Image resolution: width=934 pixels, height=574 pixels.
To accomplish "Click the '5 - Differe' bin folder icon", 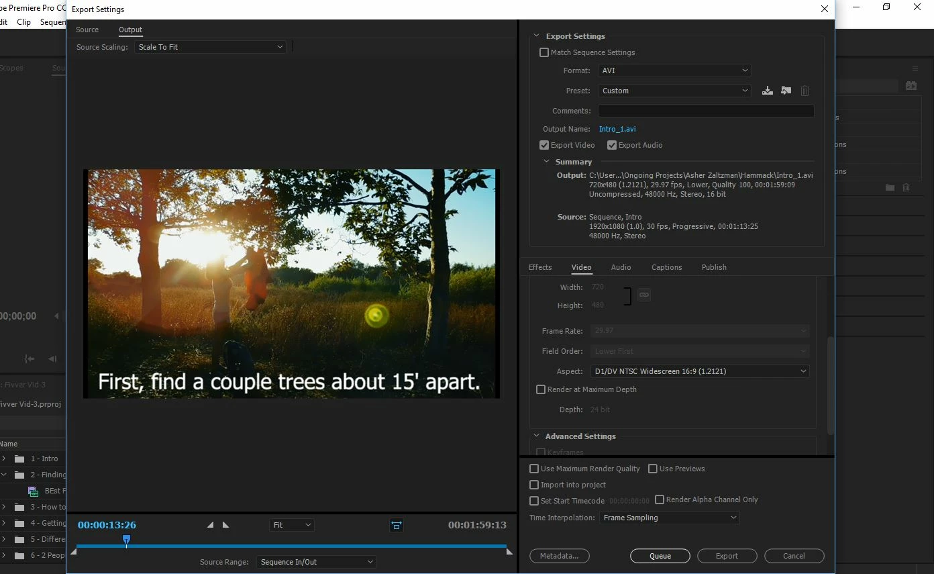I will click(x=19, y=539).
